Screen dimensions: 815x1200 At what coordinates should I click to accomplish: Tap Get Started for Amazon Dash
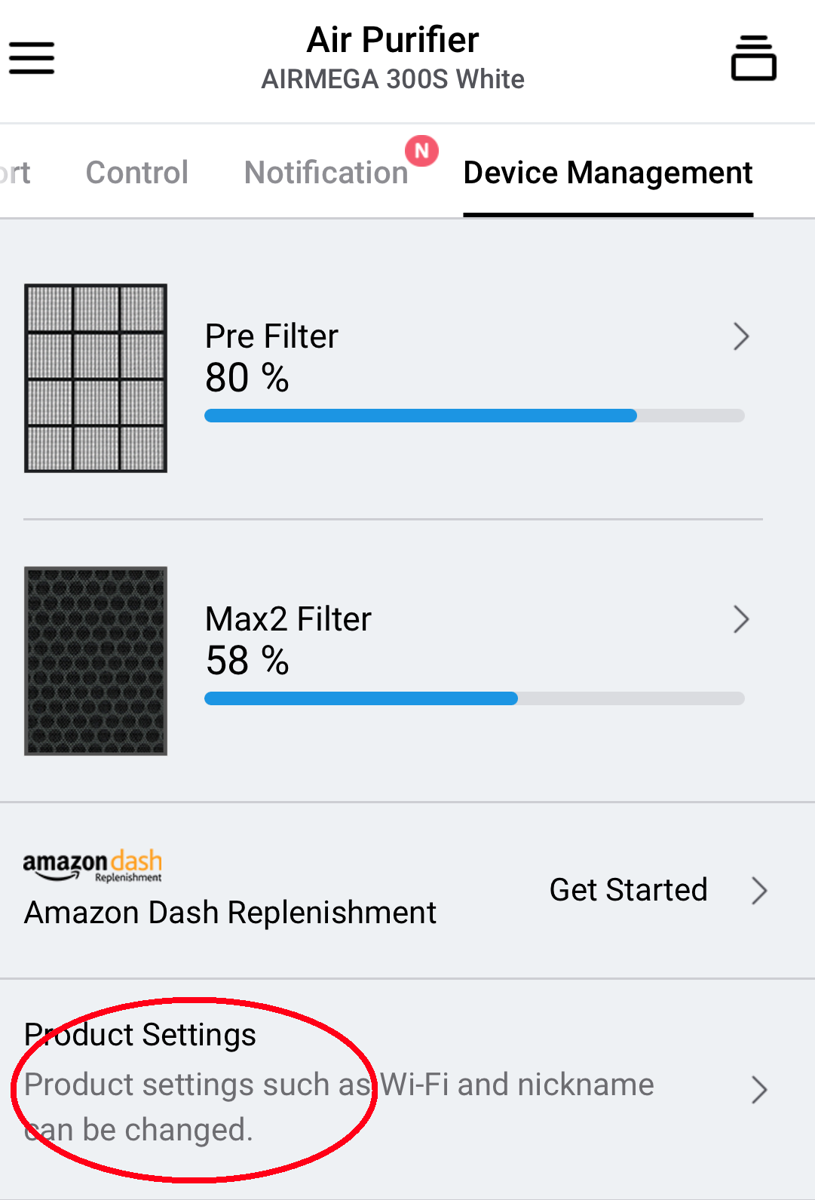tap(628, 890)
